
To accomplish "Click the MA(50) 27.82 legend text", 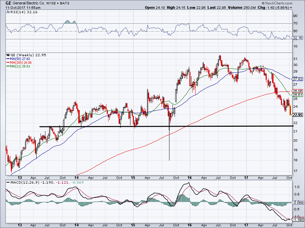I will click(20, 59).
